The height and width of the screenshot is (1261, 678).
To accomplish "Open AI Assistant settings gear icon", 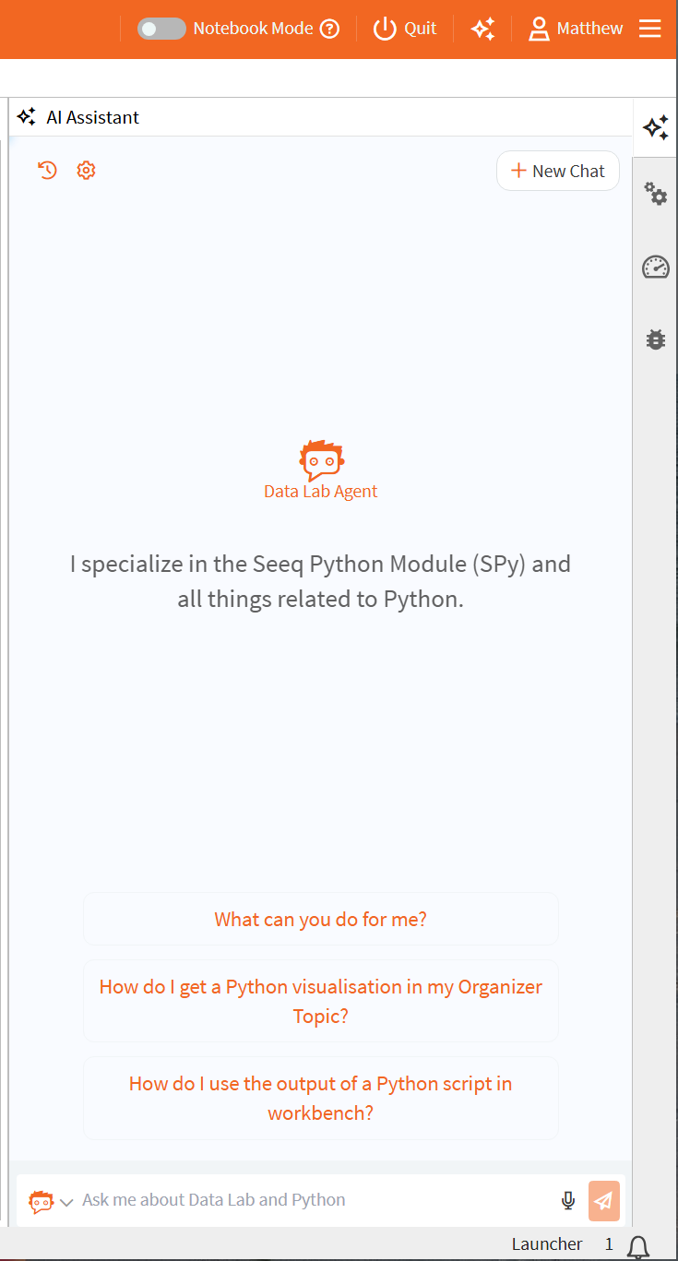I will 86,170.
